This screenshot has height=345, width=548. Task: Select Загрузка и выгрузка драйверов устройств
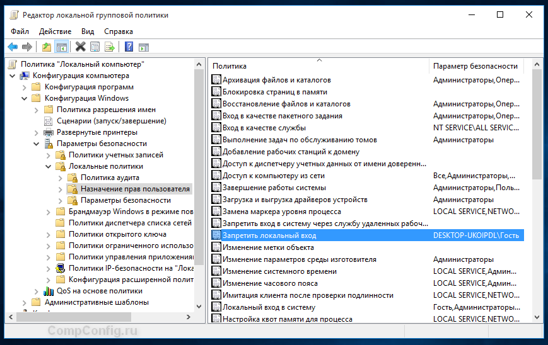295,200
